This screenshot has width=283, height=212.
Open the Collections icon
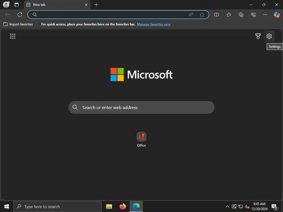click(241, 15)
